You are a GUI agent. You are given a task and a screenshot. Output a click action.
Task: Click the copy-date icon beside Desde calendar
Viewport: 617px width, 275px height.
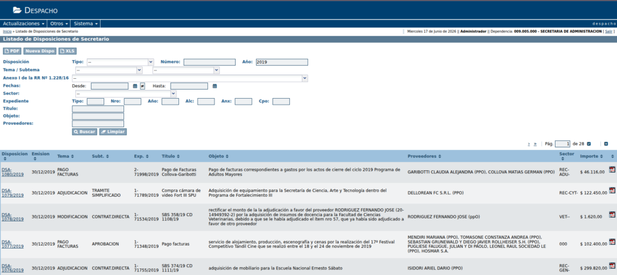(x=142, y=86)
